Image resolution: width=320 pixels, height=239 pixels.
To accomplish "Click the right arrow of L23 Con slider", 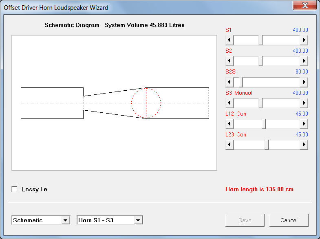I will (x=304, y=145).
